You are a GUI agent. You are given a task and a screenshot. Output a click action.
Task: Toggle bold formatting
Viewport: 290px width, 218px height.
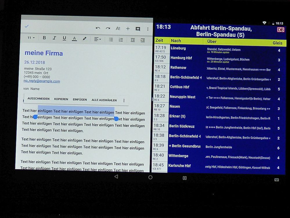click(44, 38)
